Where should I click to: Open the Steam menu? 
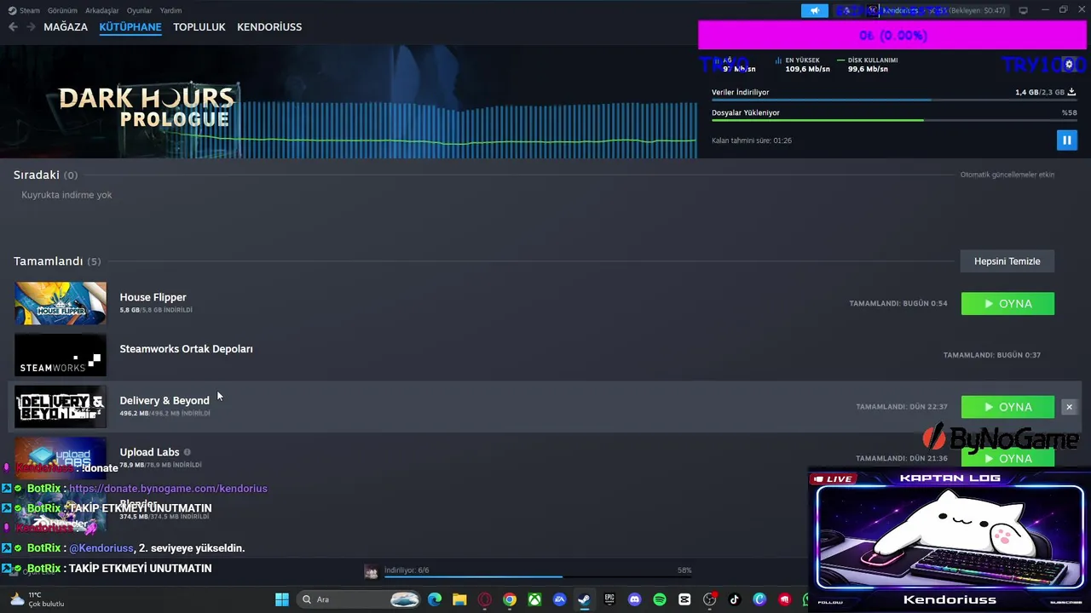[24, 10]
